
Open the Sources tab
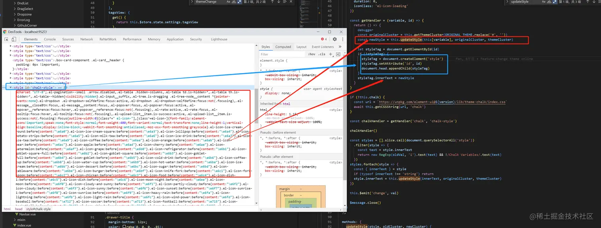point(68,39)
